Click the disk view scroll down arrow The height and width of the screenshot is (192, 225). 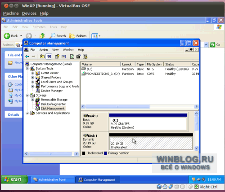pyautogui.click(x=196, y=148)
